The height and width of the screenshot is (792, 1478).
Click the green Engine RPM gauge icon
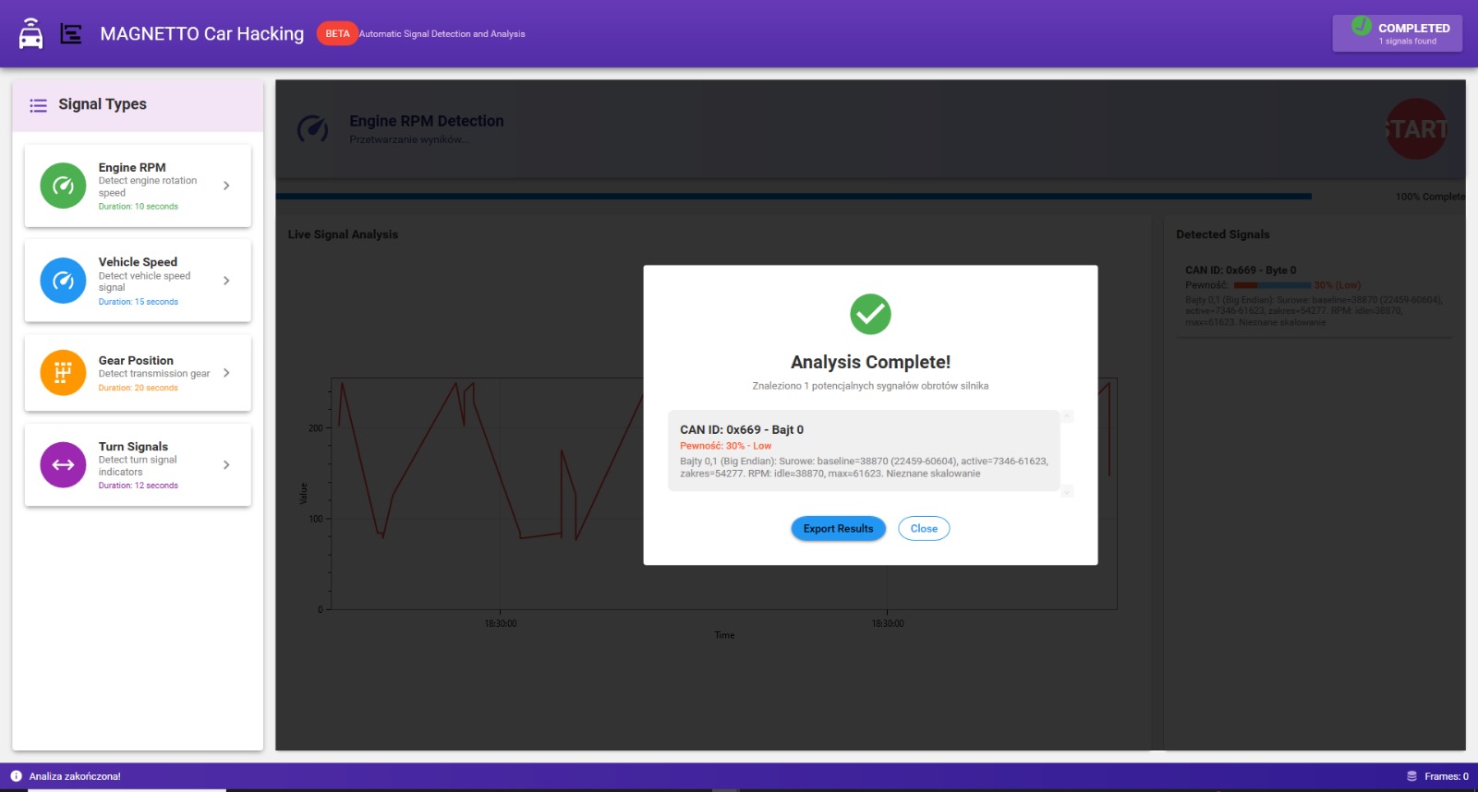(x=63, y=186)
